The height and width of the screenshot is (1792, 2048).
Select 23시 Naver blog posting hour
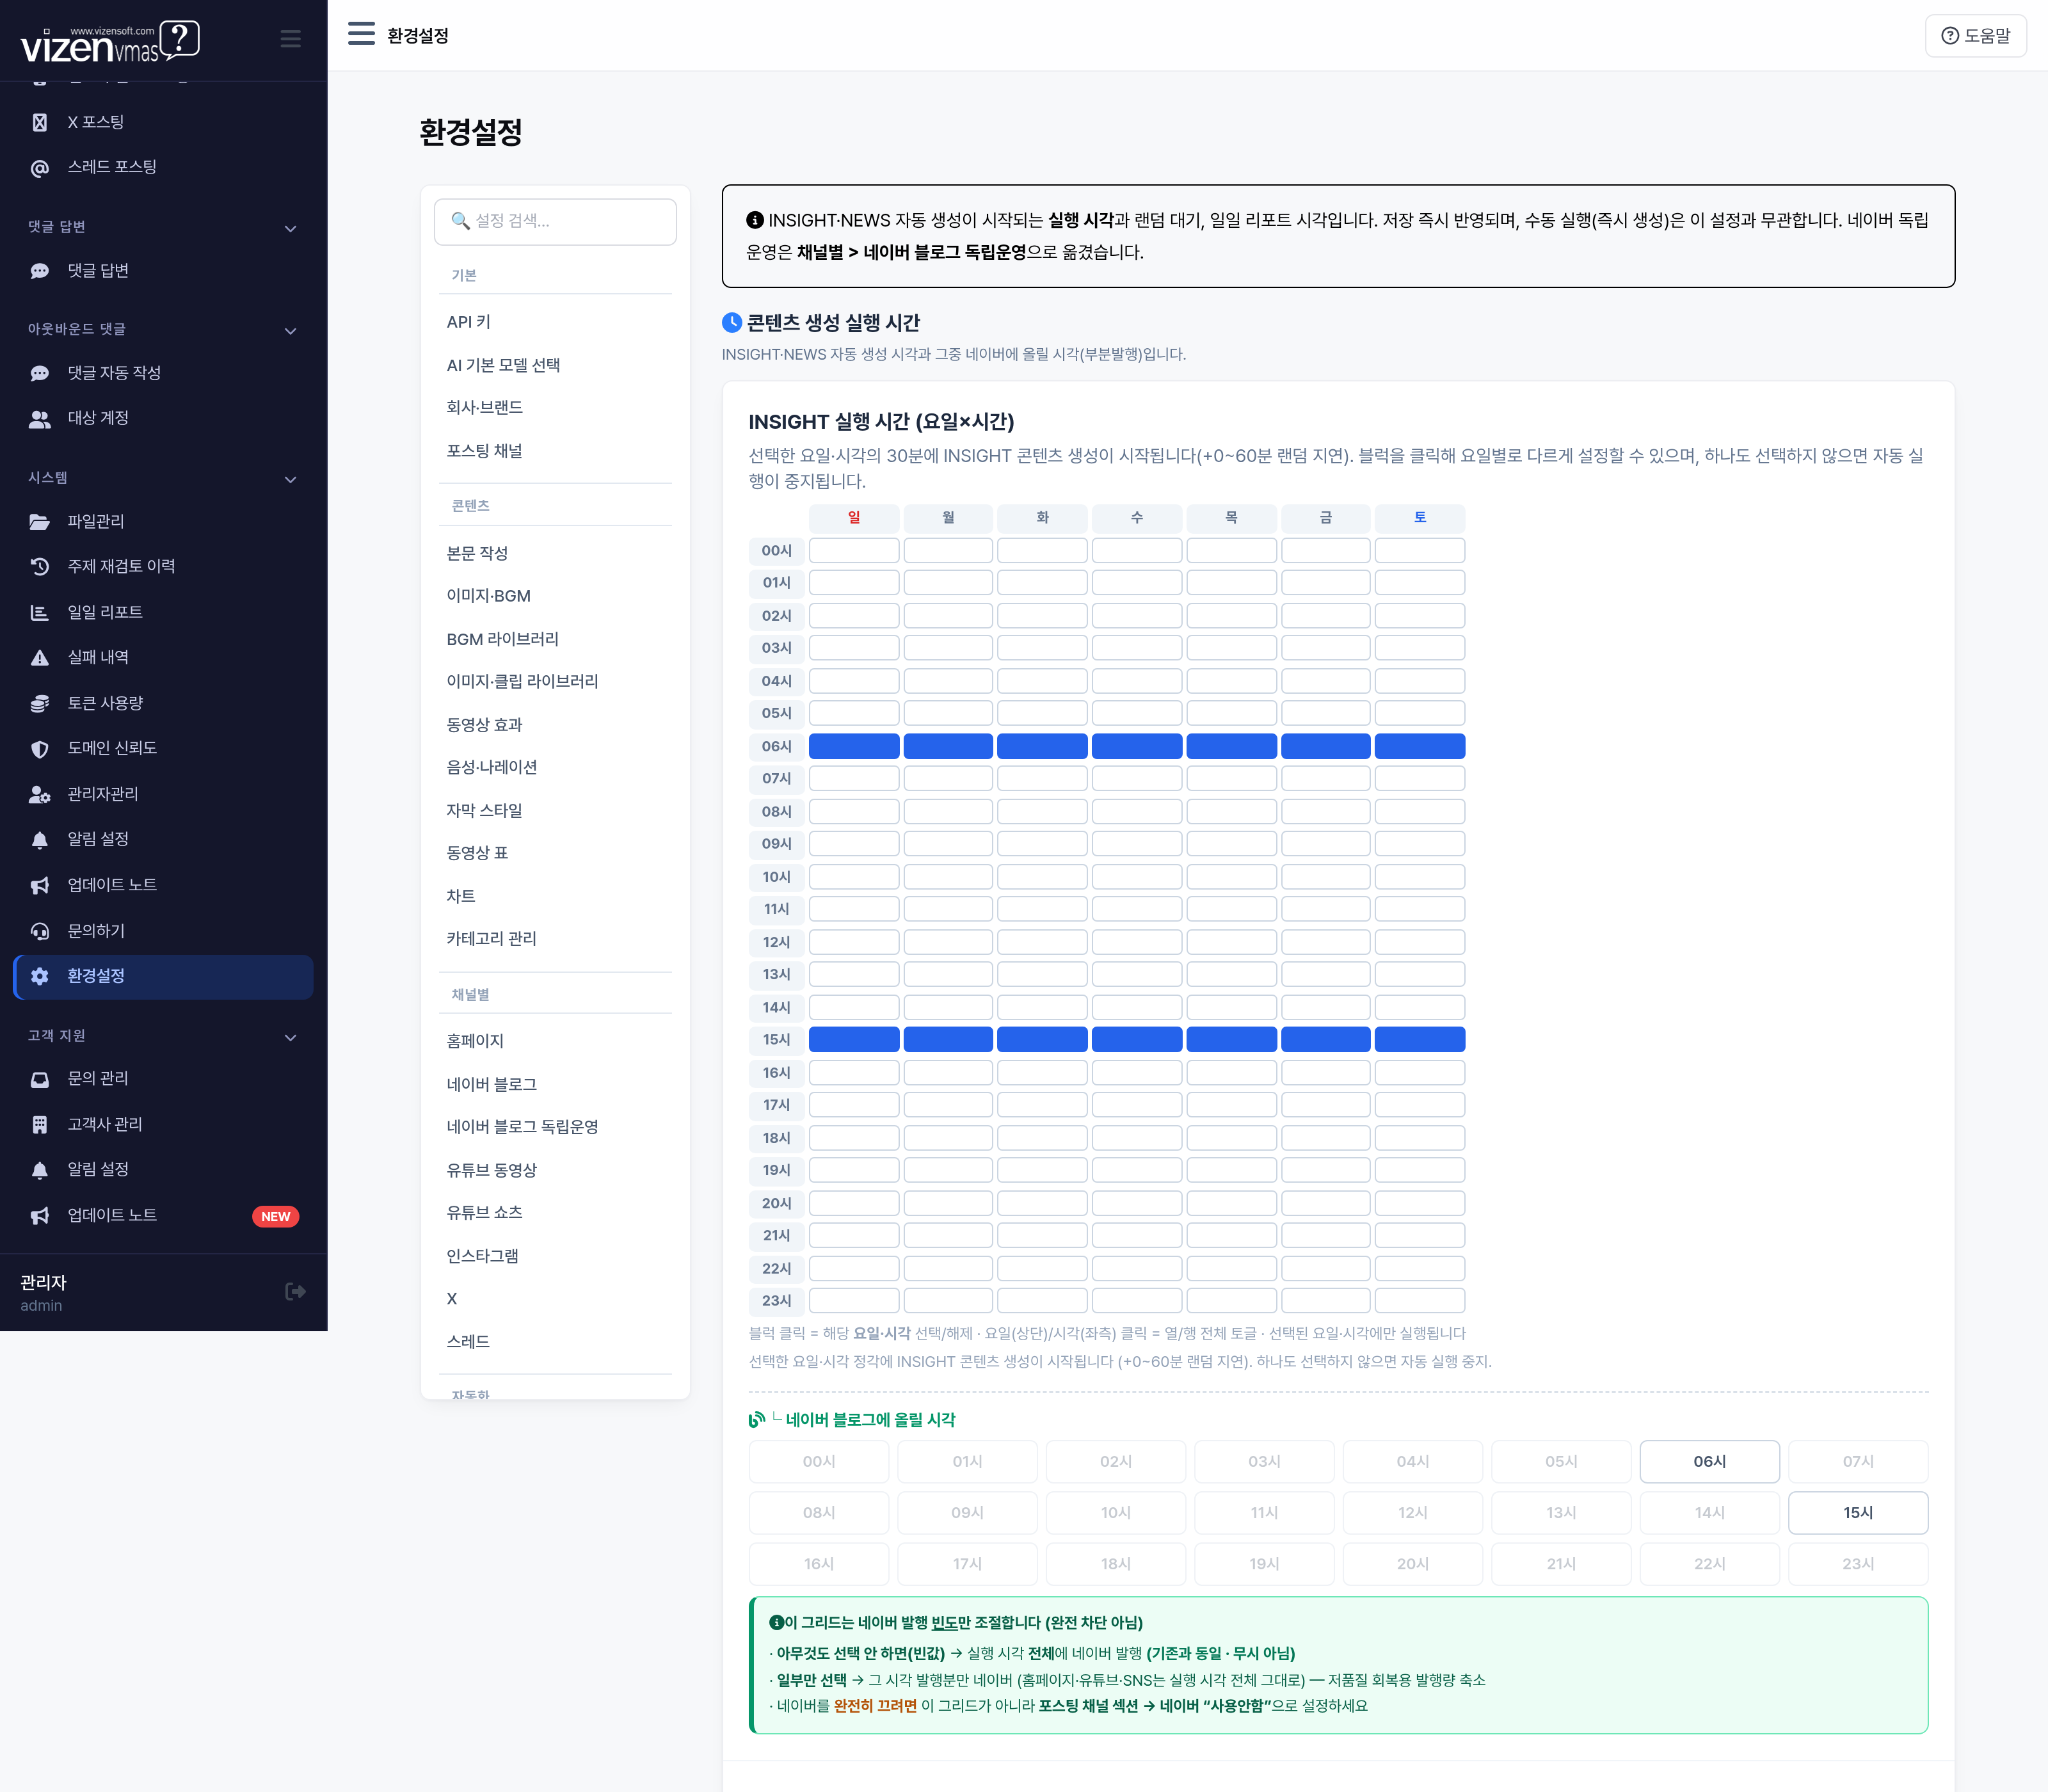(1857, 1564)
